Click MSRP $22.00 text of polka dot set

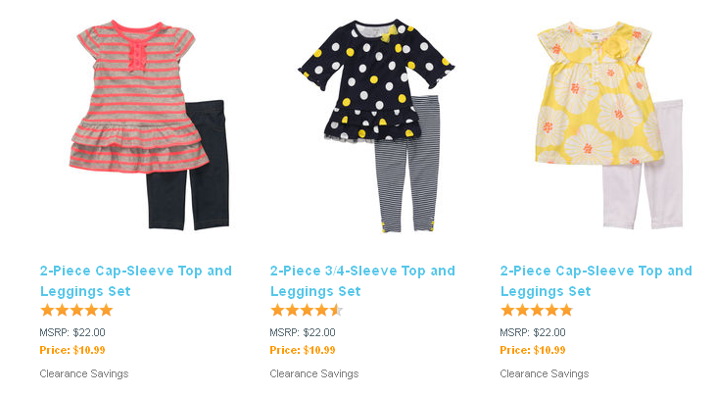pyautogui.click(x=303, y=332)
